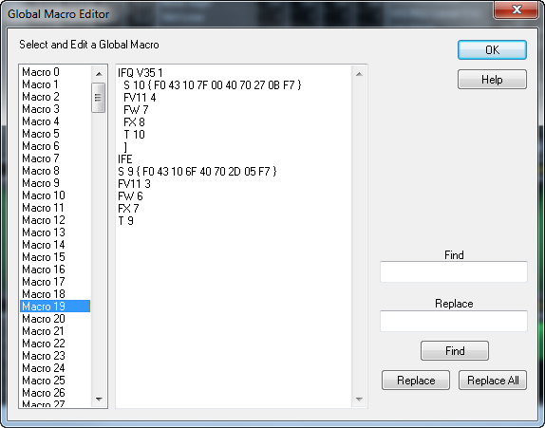Click the 'FX 7' line

click(x=128, y=209)
